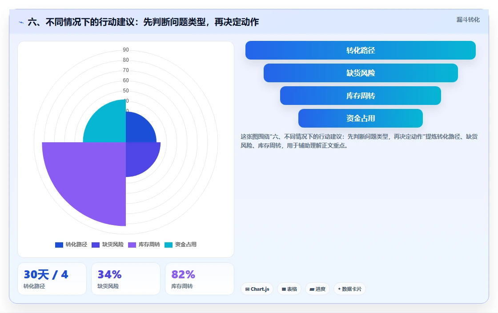Open the 30天 / 4 stat card

(x=52, y=279)
